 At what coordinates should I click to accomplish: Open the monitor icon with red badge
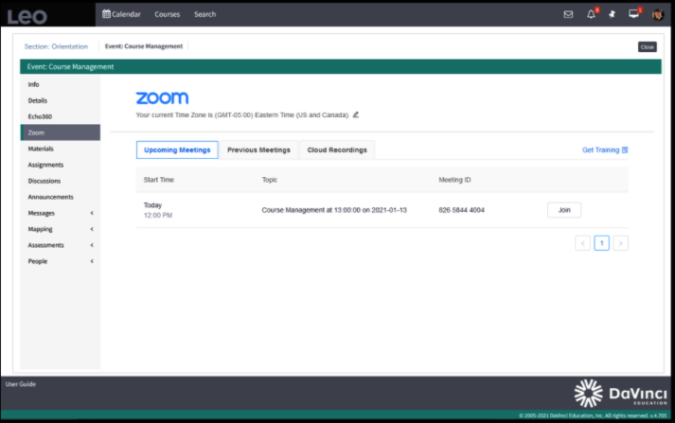[633, 14]
